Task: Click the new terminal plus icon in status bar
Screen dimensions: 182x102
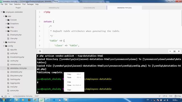Action: 2,96
